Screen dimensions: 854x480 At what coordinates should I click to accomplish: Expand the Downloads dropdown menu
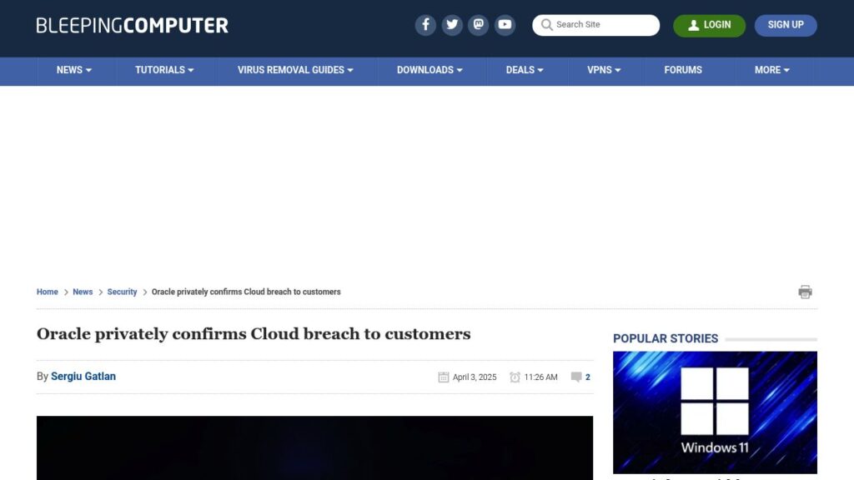pos(430,70)
